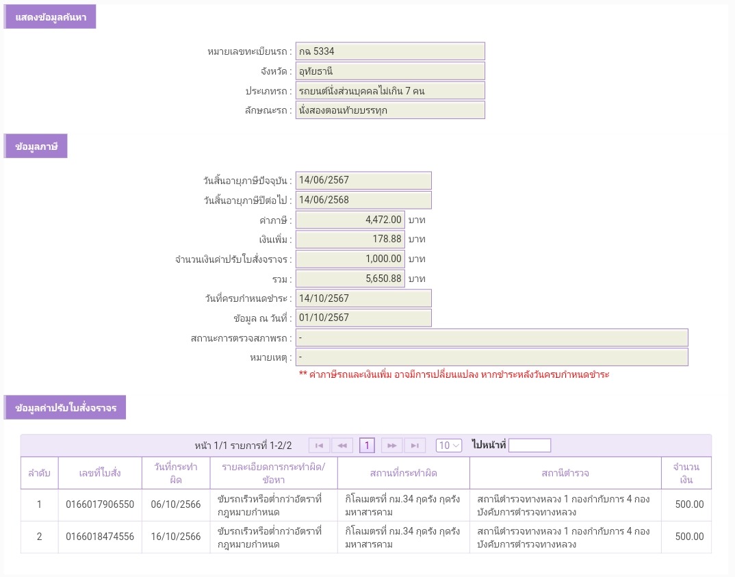Image resolution: width=735 pixels, height=577 pixels.
Task: Click the สถานะการตรวจสภาพรถ field
Action: pyautogui.click(x=492, y=337)
